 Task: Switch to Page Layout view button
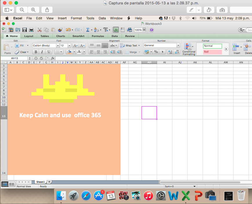[12, 184]
